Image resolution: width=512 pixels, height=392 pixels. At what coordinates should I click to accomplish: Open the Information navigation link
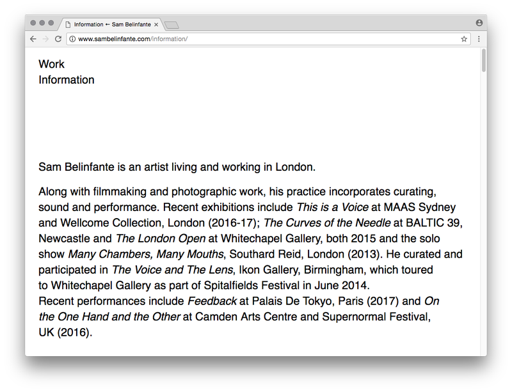pos(67,80)
